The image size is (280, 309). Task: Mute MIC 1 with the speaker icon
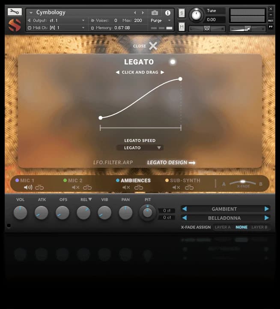click(28, 188)
